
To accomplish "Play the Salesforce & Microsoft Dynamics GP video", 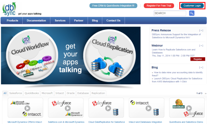I will 68,108.
